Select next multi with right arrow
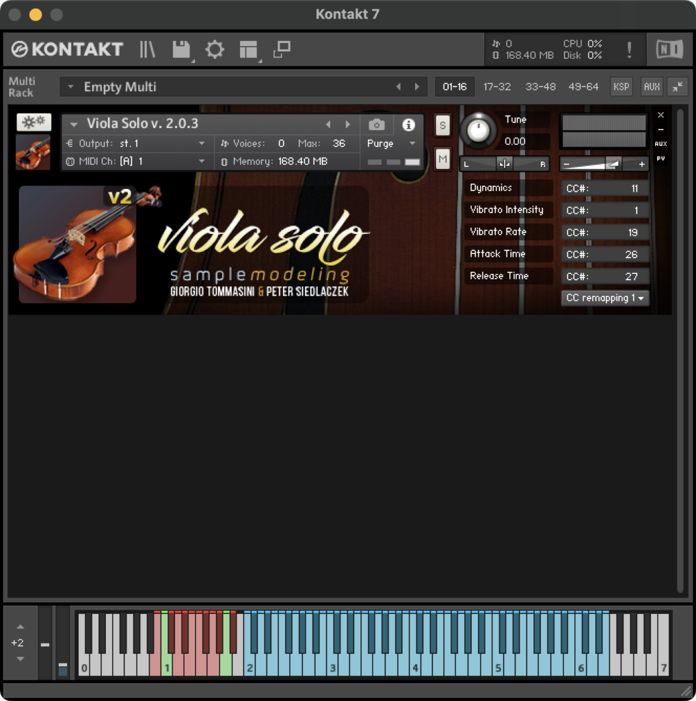 tap(417, 87)
